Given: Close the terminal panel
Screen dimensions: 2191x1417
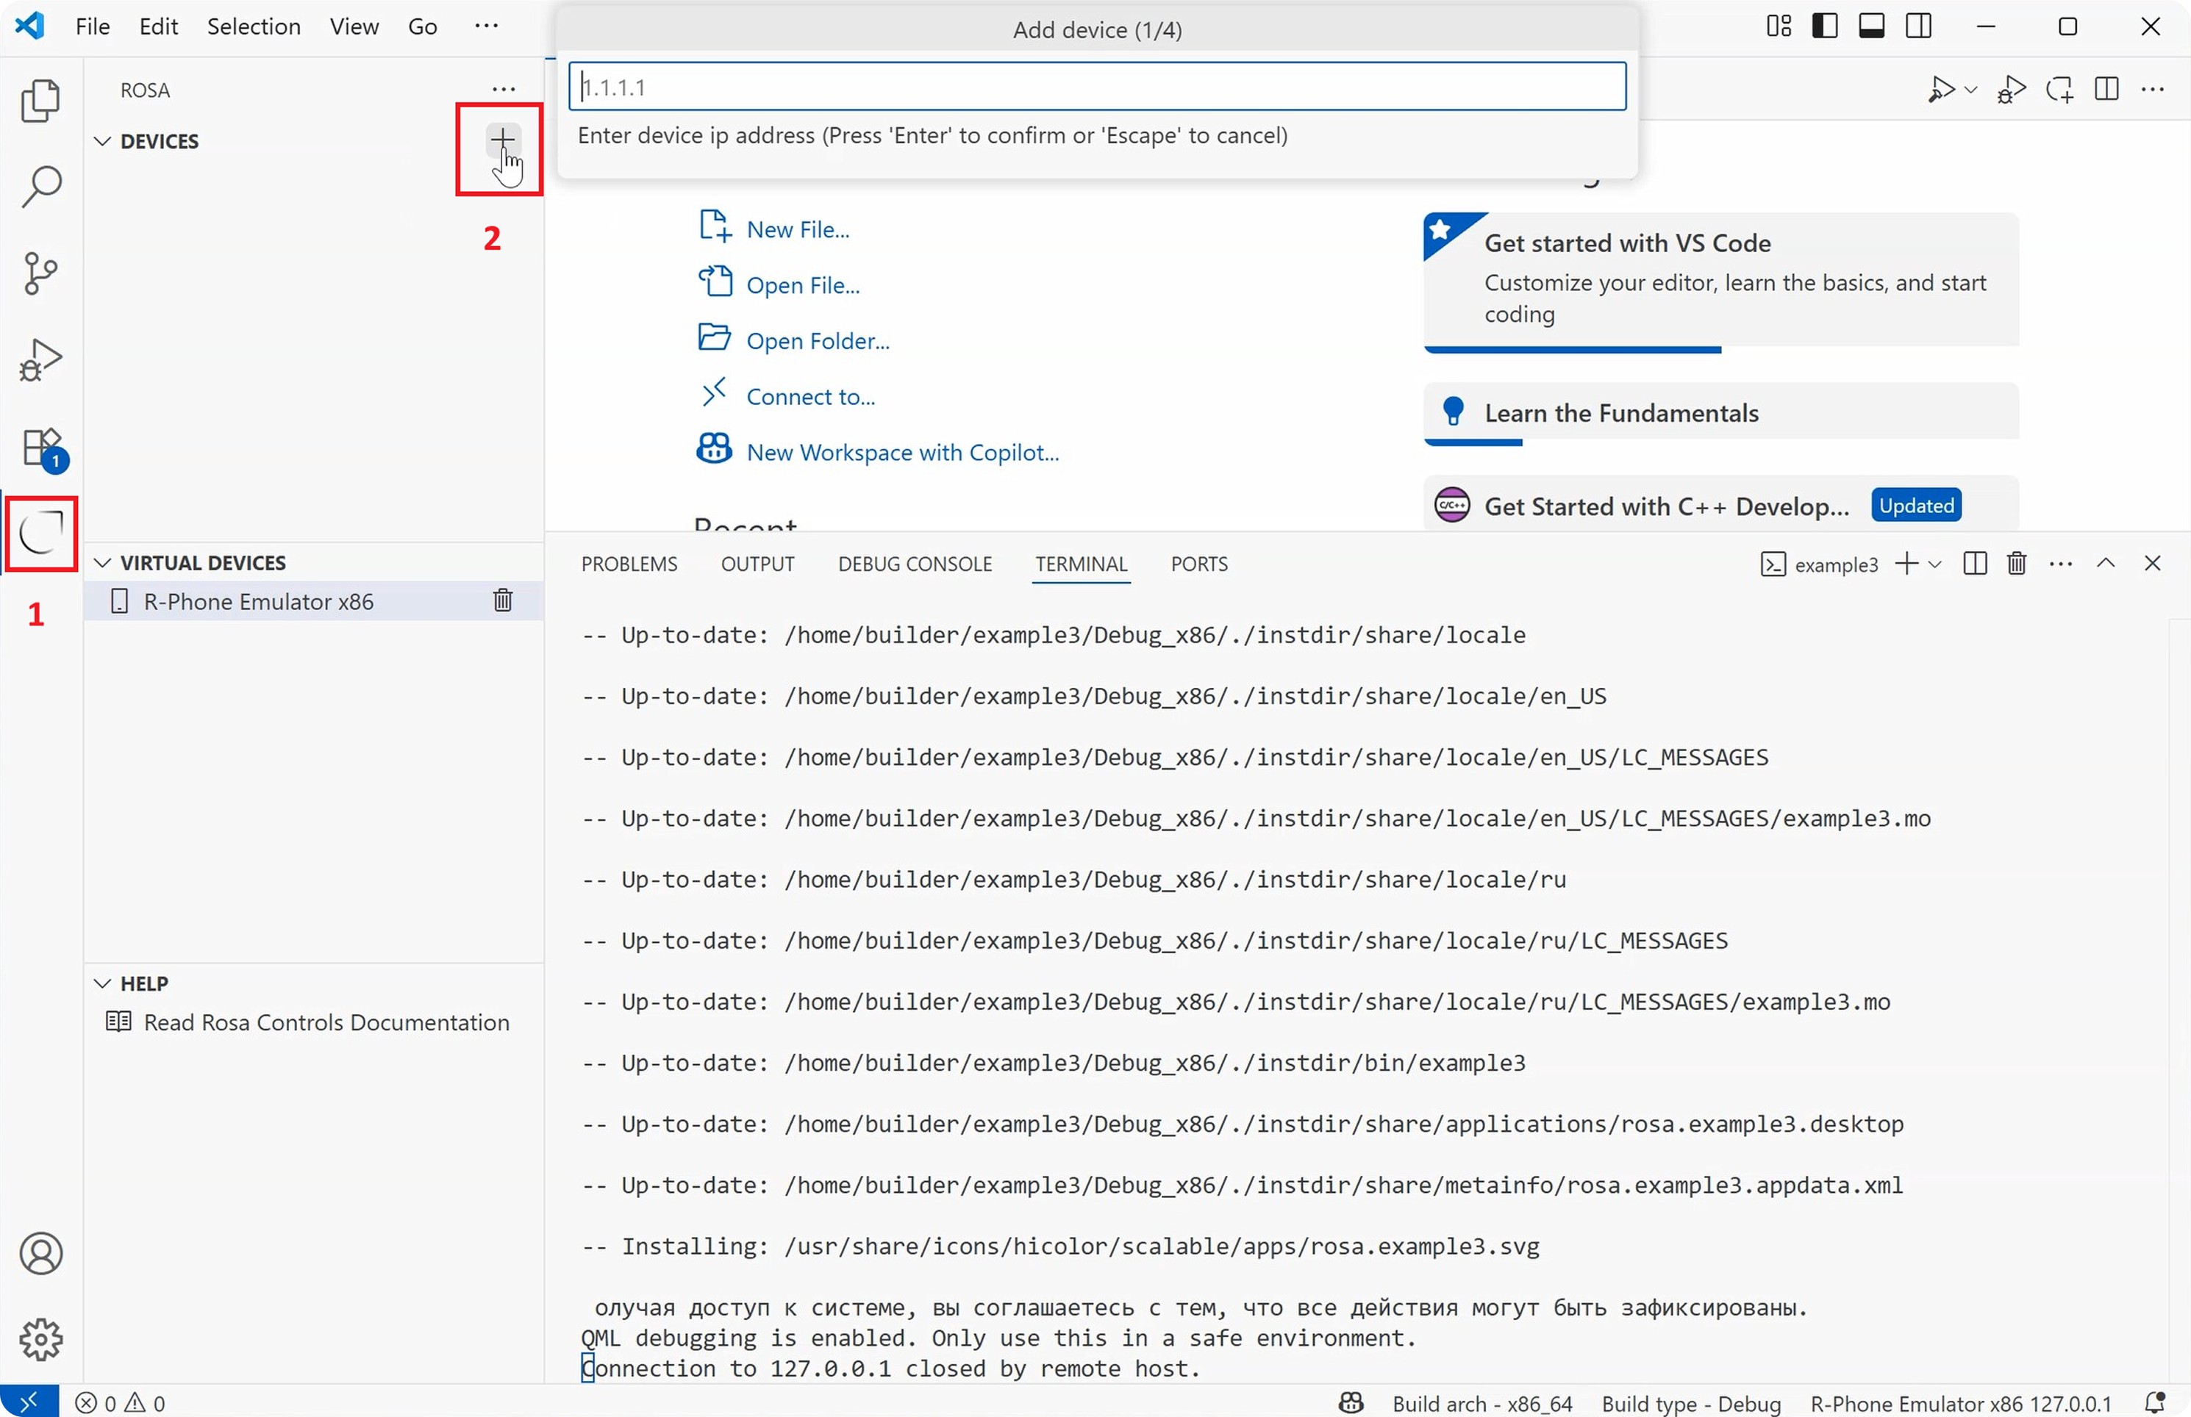Looking at the screenshot, I should (2152, 563).
